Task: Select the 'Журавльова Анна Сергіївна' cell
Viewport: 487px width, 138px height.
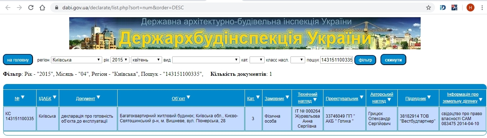Action: point(307,118)
